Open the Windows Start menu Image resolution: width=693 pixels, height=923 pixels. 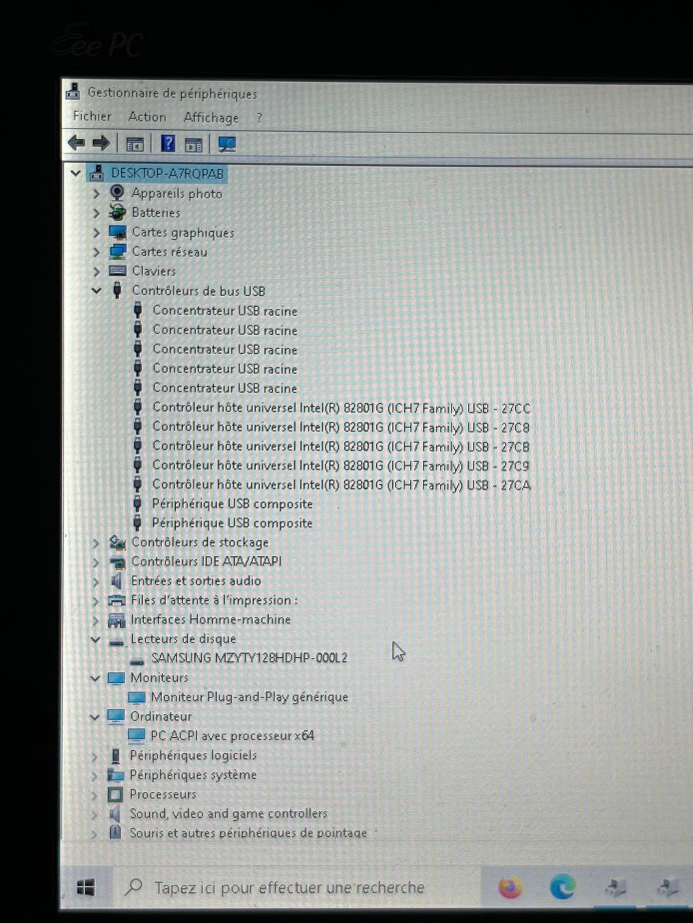(x=86, y=887)
